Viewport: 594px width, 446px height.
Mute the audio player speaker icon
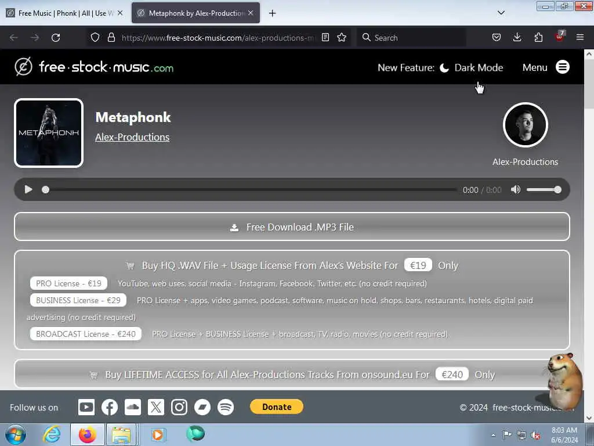(x=515, y=189)
